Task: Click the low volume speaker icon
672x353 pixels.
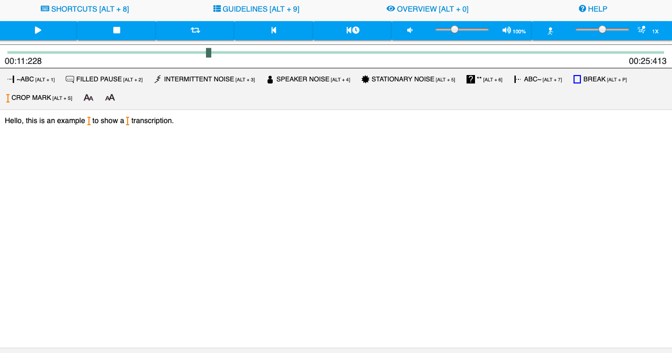Action: (410, 31)
